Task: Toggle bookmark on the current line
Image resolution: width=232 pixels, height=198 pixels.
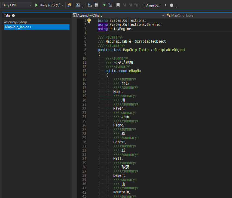Action: point(118,5)
